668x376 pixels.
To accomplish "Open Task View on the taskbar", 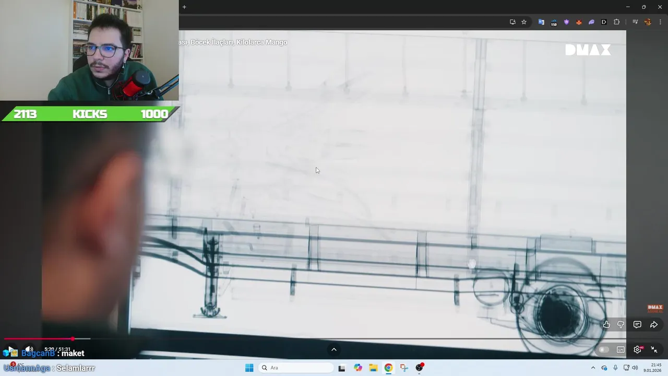I will [x=342, y=368].
